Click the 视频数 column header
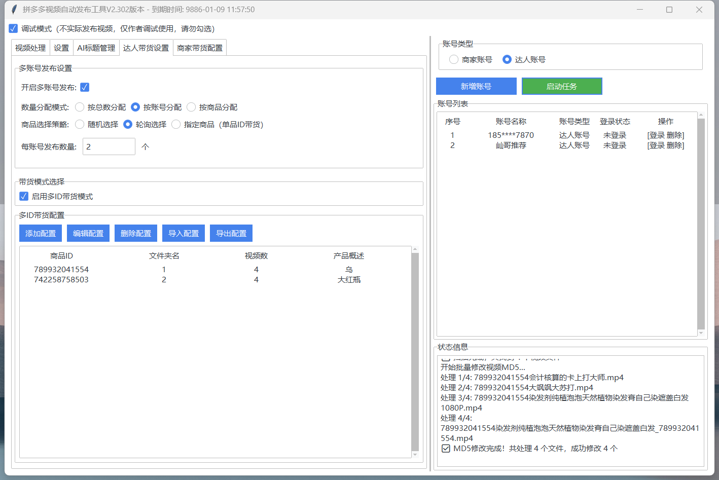The height and width of the screenshot is (480, 719). (x=256, y=256)
